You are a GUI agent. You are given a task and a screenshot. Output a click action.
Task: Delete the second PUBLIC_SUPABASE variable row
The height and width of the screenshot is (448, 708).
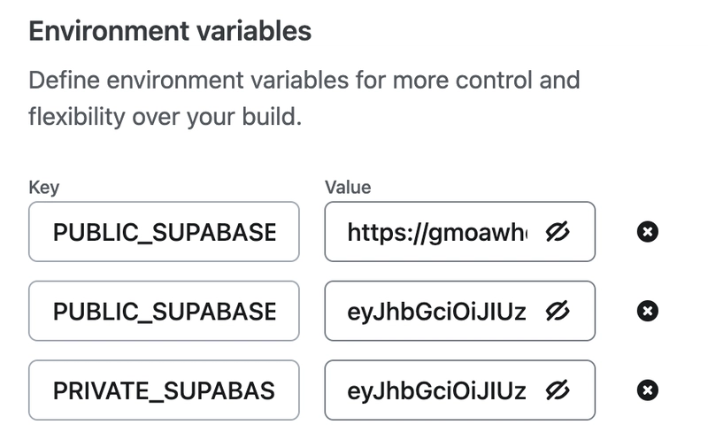click(648, 311)
